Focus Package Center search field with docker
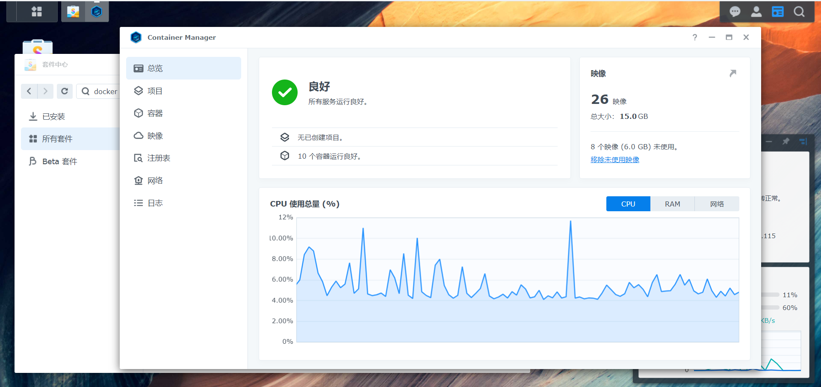This screenshot has height=387, width=821. coord(98,92)
